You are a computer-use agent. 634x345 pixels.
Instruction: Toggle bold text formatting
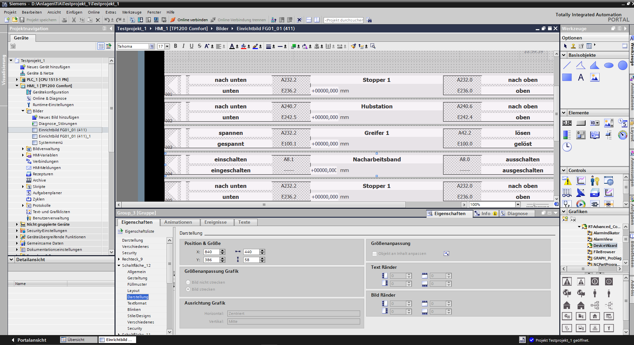(176, 46)
